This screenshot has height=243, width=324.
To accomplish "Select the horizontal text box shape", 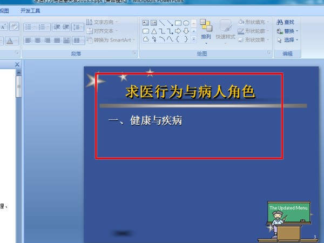I will coord(146,23).
